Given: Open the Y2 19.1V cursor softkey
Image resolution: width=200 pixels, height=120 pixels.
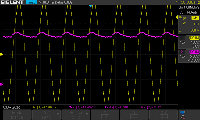Looking at the screenshot, I should click(46, 115).
